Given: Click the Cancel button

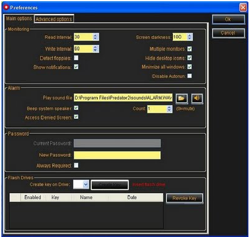Looking at the screenshot, I should (x=228, y=33).
